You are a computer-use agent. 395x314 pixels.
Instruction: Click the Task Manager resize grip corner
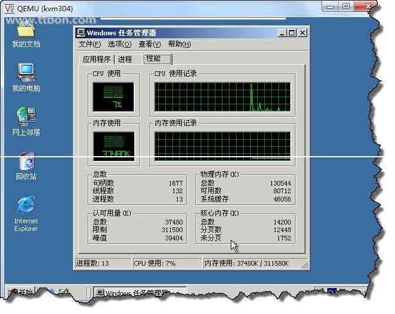[305, 265]
